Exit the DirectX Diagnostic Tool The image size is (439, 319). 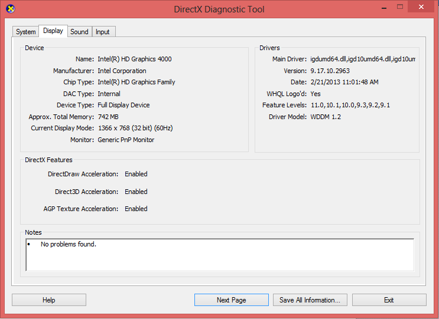click(x=389, y=300)
